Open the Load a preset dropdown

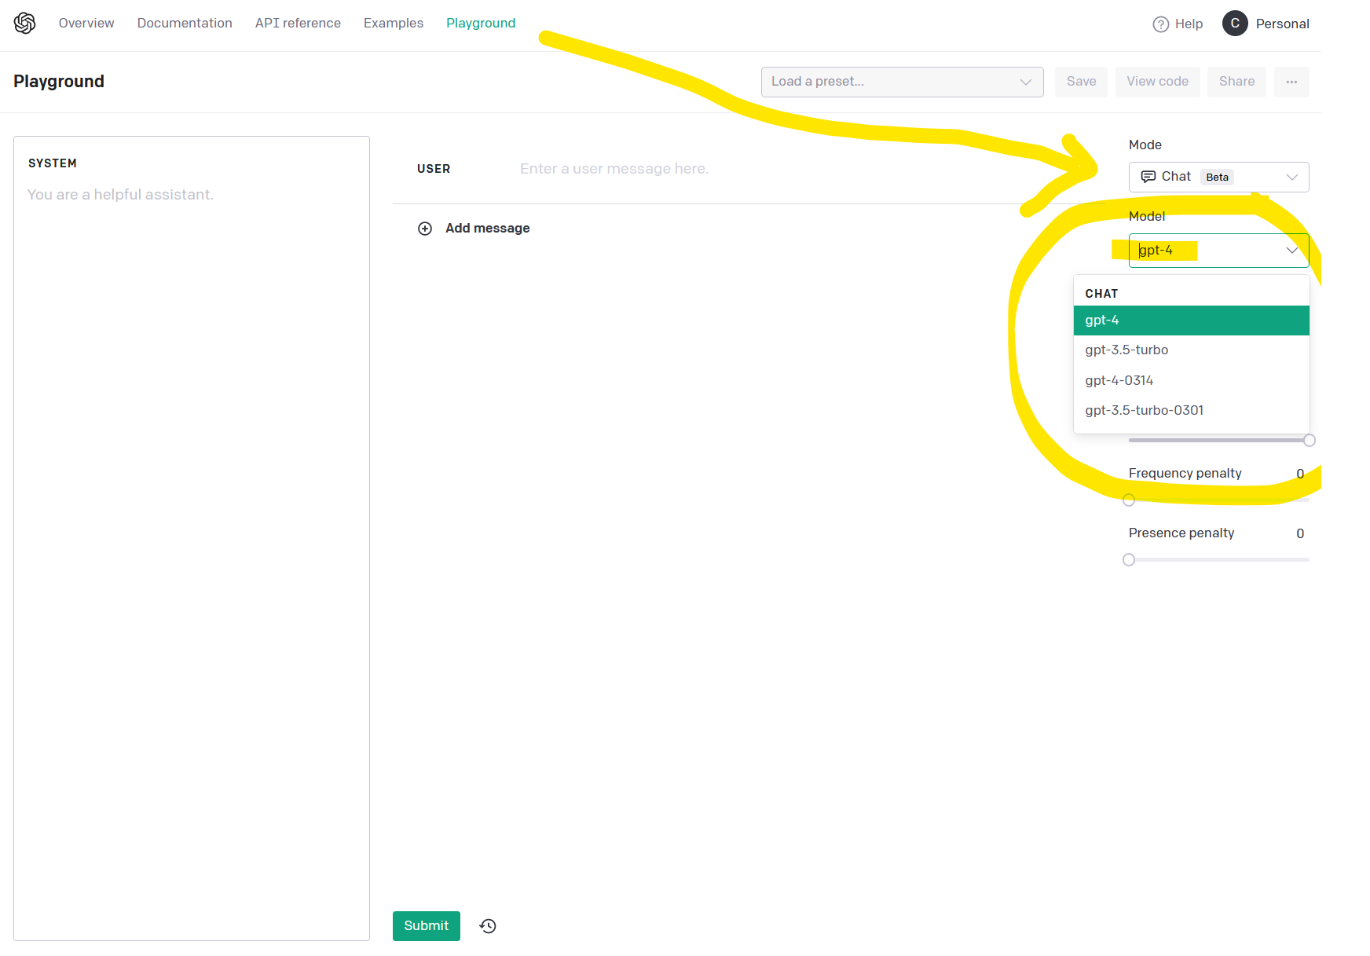click(902, 81)
